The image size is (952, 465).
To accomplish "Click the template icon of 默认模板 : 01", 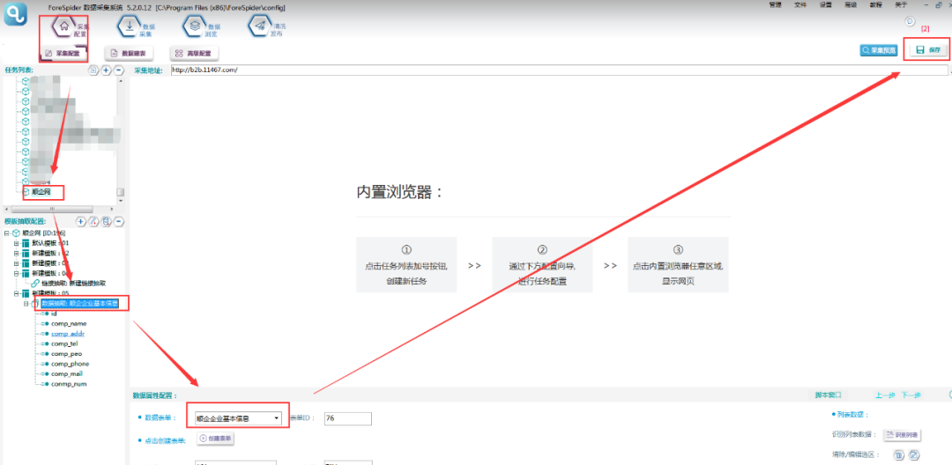I will [26, 243].
